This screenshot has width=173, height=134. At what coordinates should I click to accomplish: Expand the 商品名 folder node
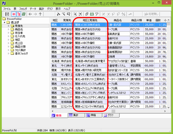pyautogui.click(x=8, y=29)
